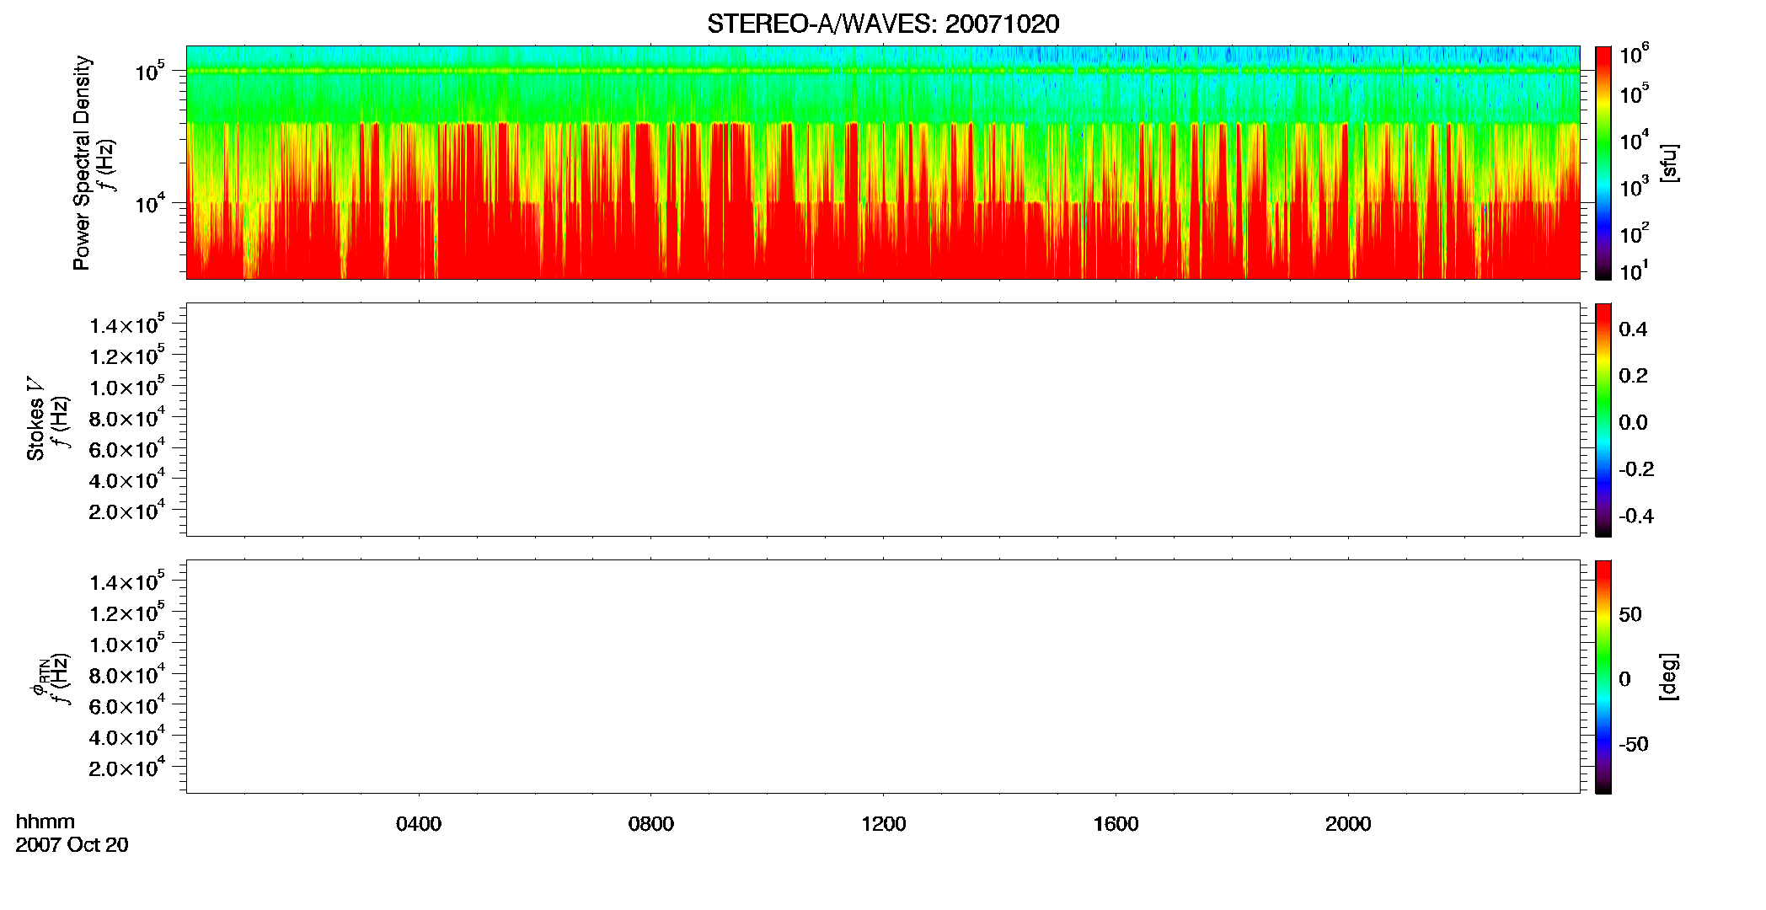
Task: Click the hhmm axis caption
Action: (x=45, y=822)
